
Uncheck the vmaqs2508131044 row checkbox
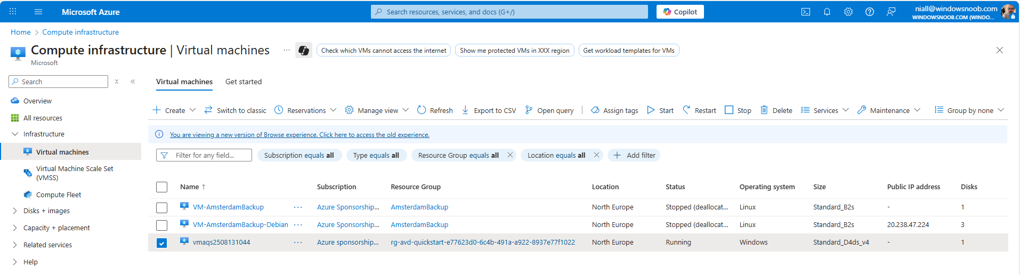point(162,243)
